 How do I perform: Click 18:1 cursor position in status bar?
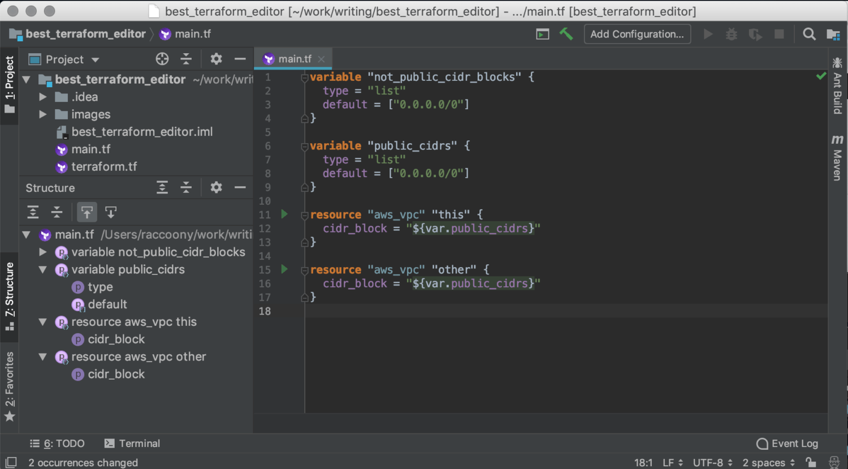coord(643,462)
